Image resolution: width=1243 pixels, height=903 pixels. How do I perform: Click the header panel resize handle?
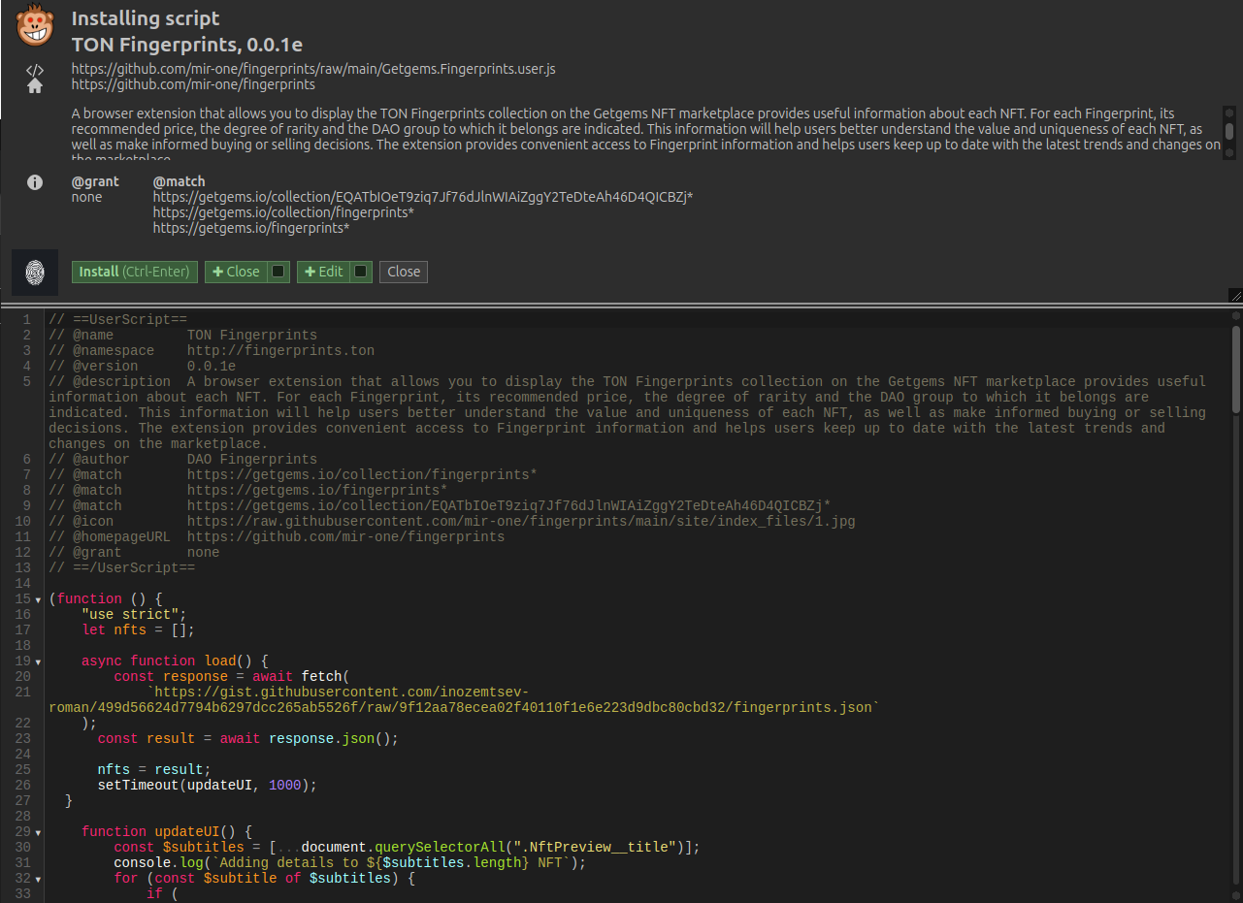tap(1235, 295)
